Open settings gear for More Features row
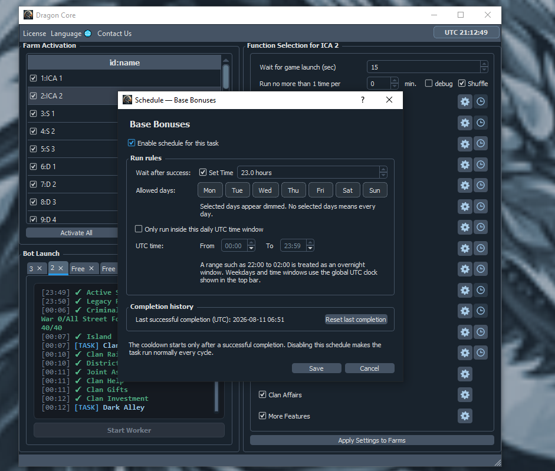Viewport: 555px width, 471px height. click(x=465, y=416)
